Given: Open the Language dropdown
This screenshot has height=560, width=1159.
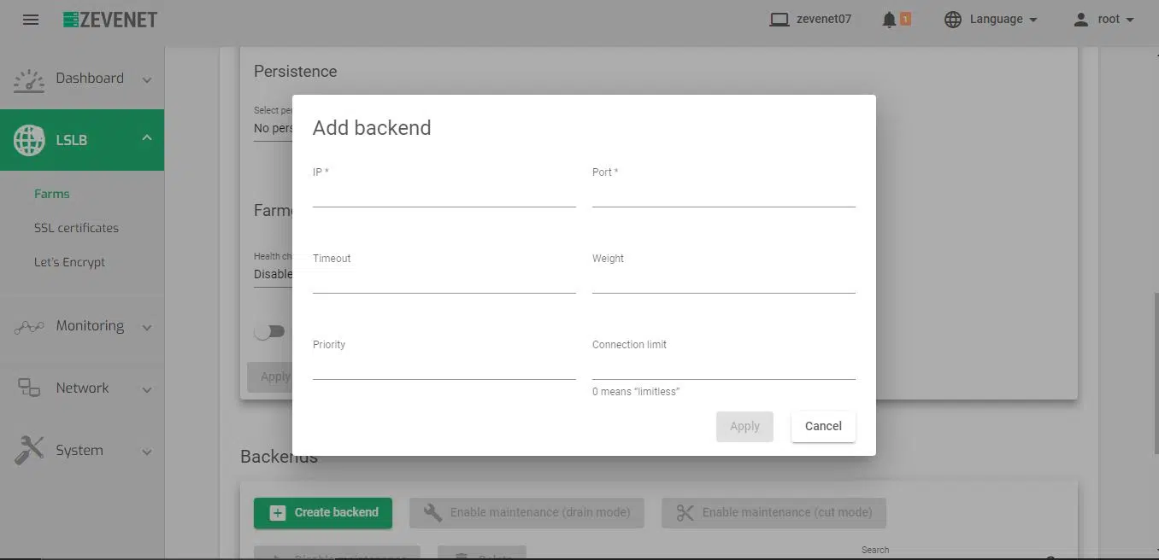Looking at the screenshot, I should [991, 20].
